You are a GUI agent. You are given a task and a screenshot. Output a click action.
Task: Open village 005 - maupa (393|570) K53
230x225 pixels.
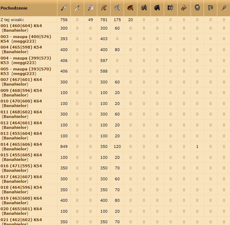pos(26,71)
